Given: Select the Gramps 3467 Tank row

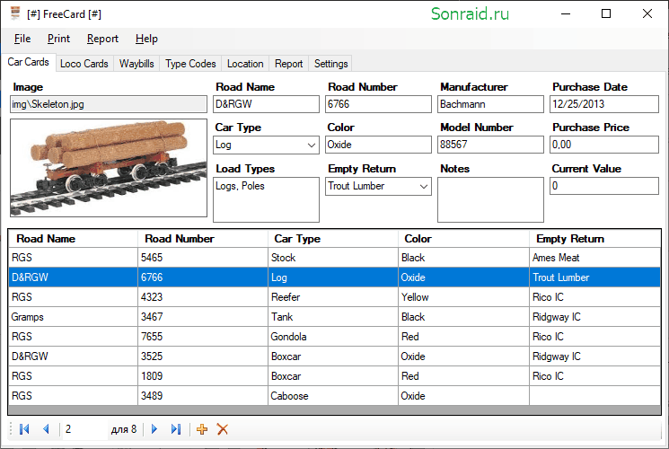Looking at the screenshot, I should pos(334,317).
